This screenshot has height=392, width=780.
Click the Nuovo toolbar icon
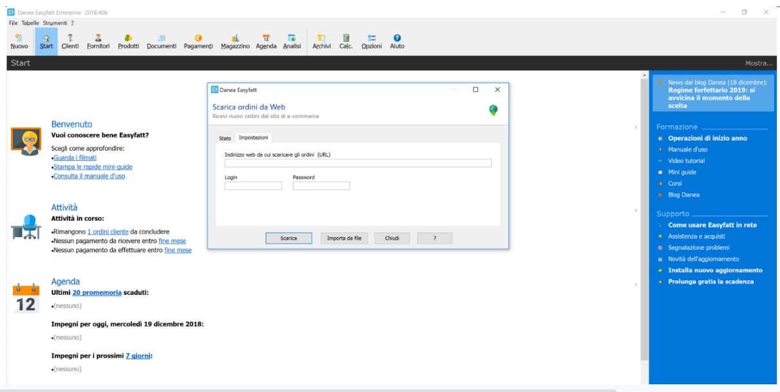click(x=19, y=41)
